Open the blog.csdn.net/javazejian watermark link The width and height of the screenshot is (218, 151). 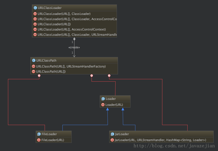(174, 146)
